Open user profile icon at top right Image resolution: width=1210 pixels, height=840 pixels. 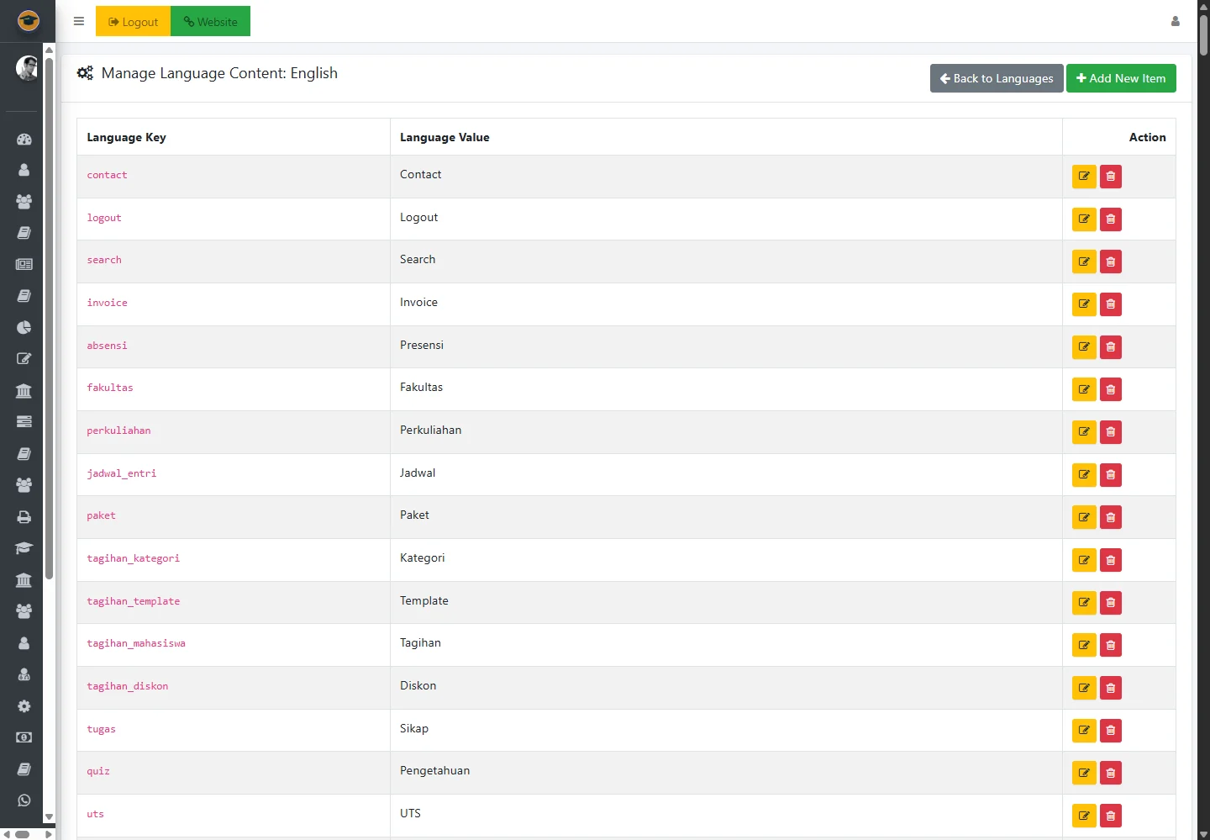click(x=1175, y=21)
